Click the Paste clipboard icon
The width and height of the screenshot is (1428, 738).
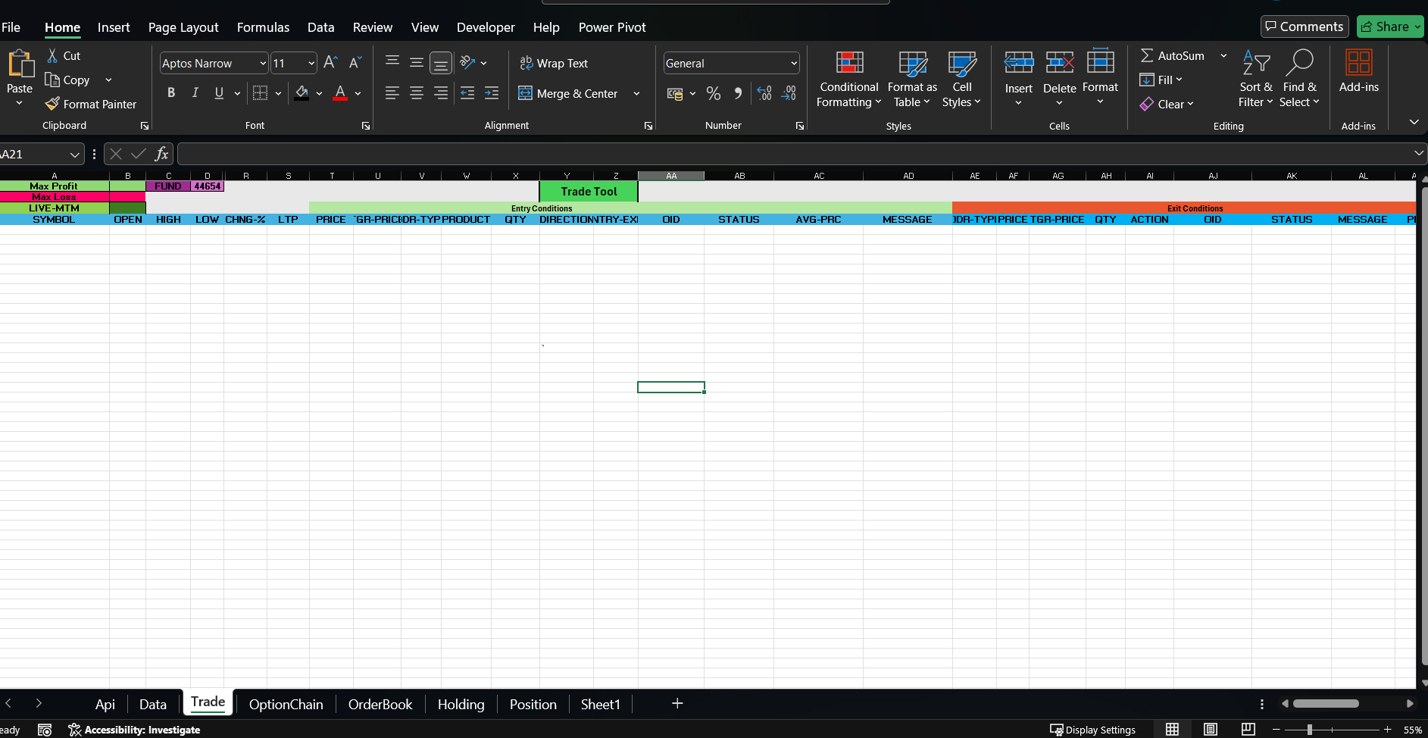tap(20, 65)
